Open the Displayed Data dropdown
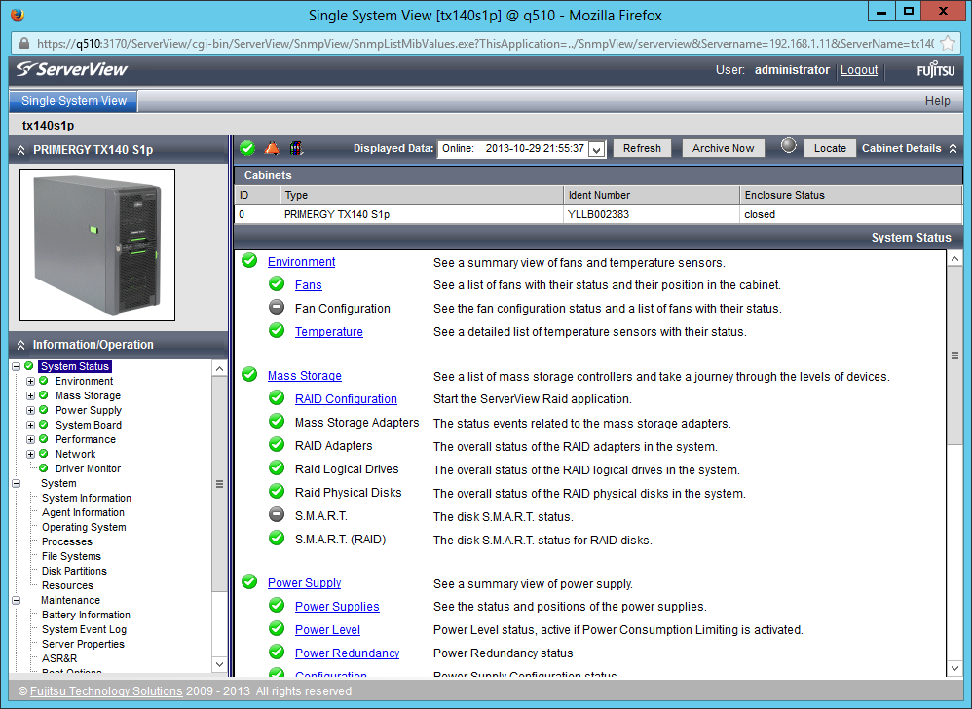The height and width of the screenshot is (709, 972). (x=596, y=149)
